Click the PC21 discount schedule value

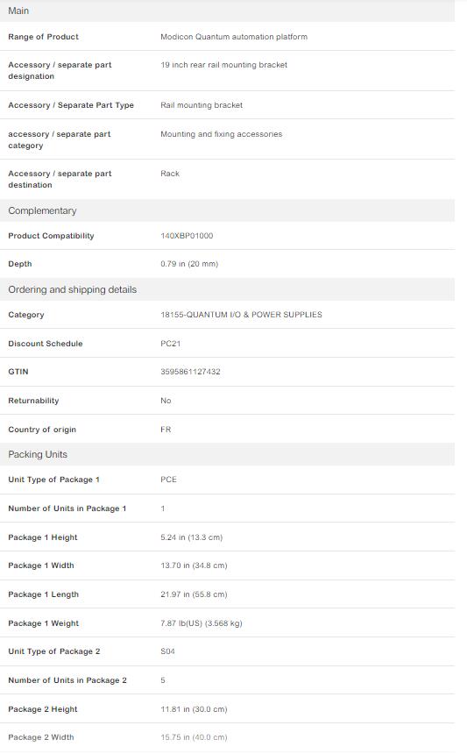(171, 344)
